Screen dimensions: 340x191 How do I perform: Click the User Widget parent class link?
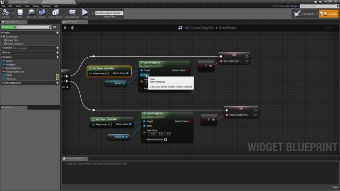[x=292, y=6]
